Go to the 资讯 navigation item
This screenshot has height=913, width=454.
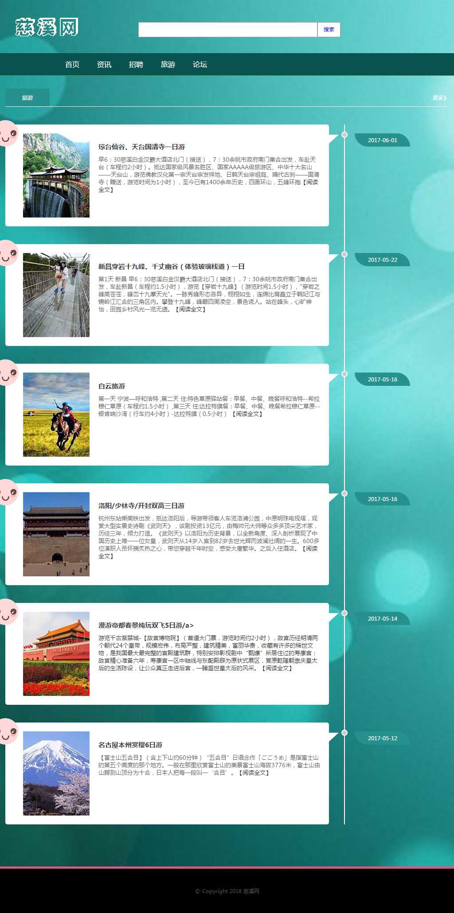(104, 65)
